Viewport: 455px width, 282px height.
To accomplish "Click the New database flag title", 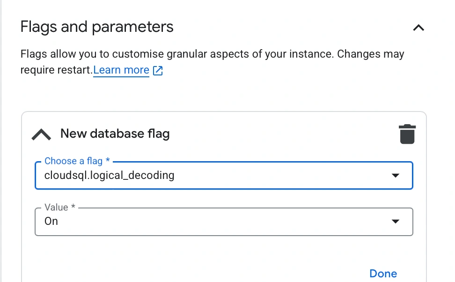I will click(115, 134).
